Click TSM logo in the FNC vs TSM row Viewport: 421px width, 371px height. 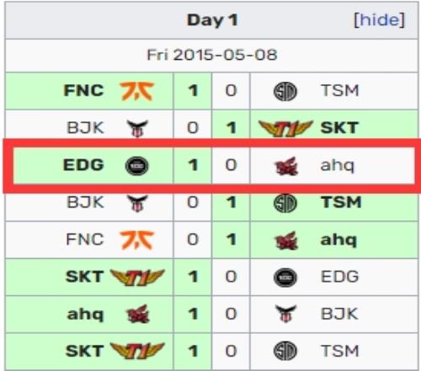click(285, 91)
